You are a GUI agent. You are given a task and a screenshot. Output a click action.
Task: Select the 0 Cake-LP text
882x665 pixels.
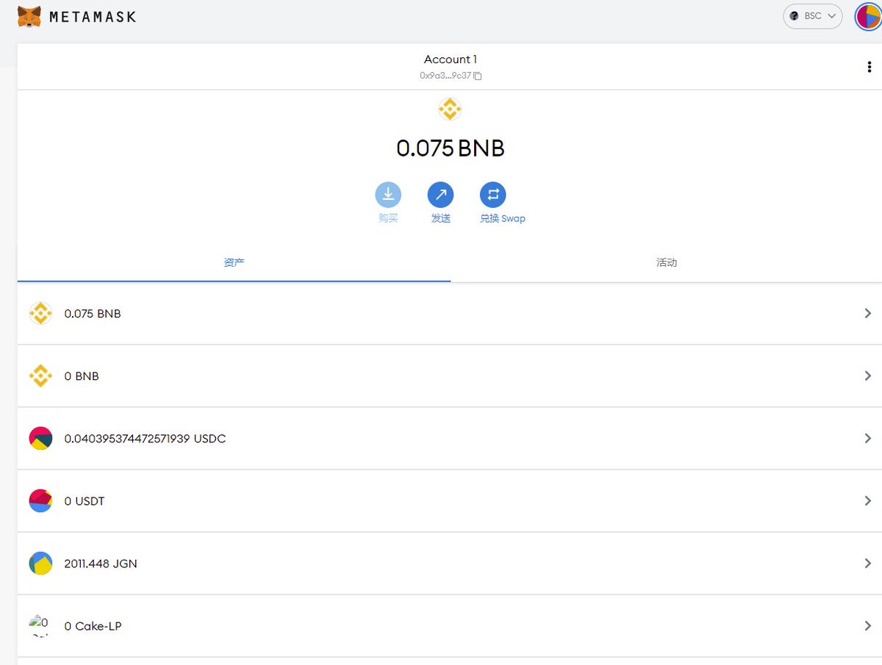pos(93,626)
